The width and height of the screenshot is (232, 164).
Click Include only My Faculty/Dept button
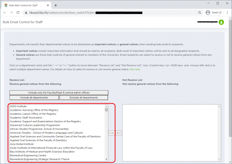tap(59, 93)
